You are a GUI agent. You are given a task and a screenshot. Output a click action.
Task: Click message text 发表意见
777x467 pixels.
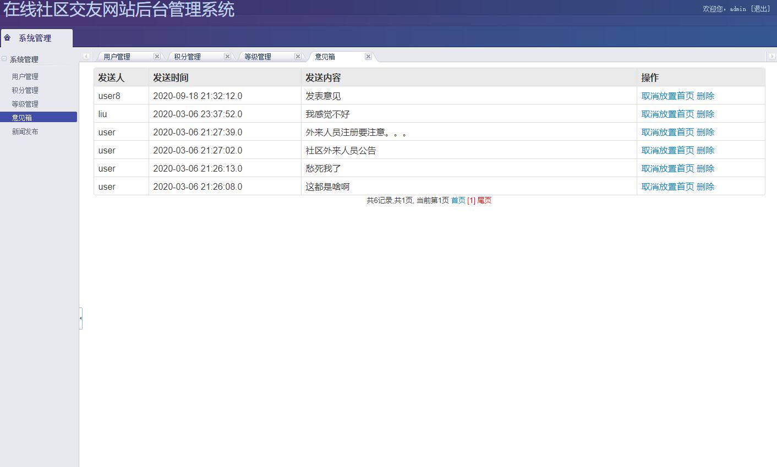[323, 96]
